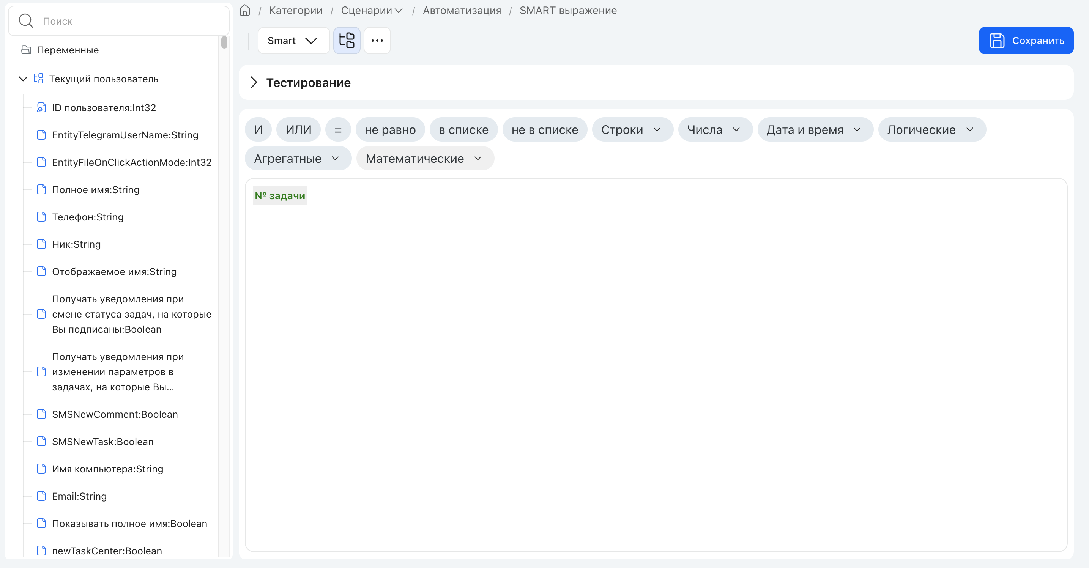The width and height of the screenshot is (1089, 568).
Task: Toggle the variables tree panel icon
Action: pos(347,41)
